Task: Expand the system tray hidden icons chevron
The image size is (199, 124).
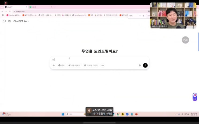Action: click(x=176, y=114)
